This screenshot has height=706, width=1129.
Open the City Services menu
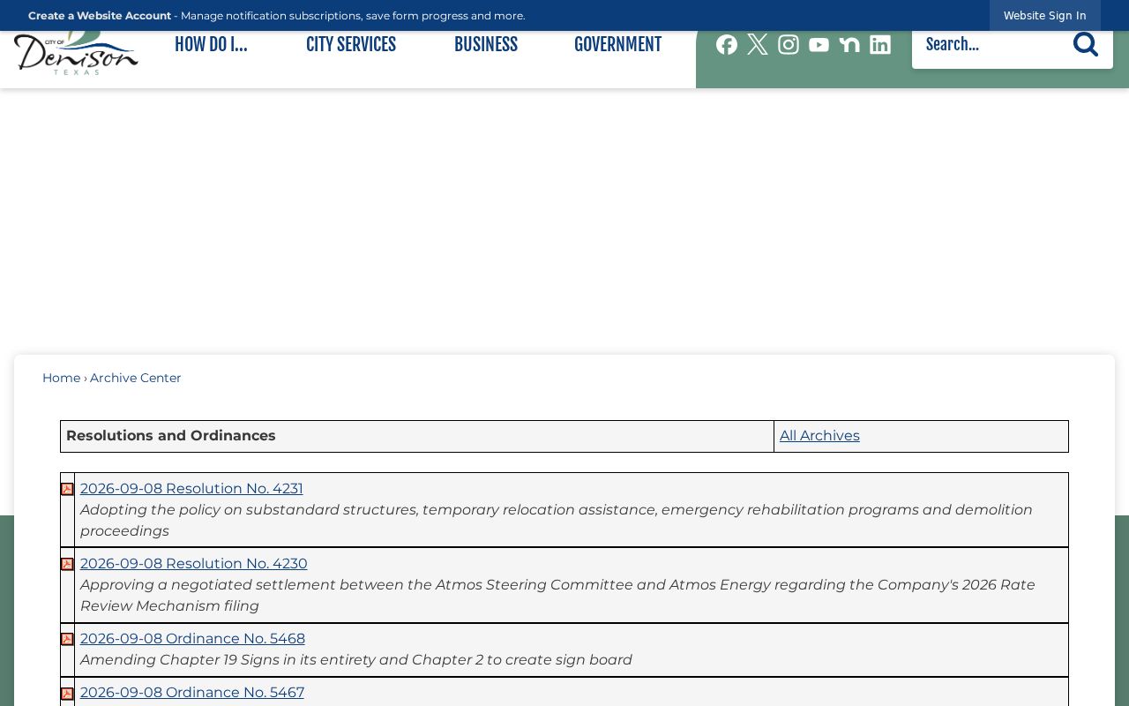[351, 45]
